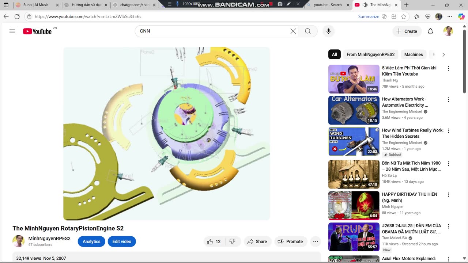The width and height of the screenshot is (468, 263).
Task: Open How Alternators Work video title
Action: (404, 102)
